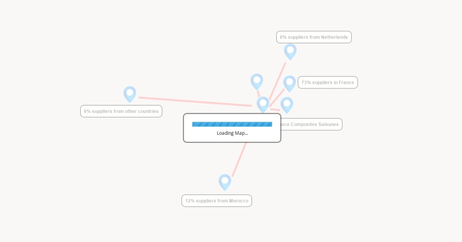
Task: Click the pin above the Composites Salaunes label
Action: [x=287, y=104]
